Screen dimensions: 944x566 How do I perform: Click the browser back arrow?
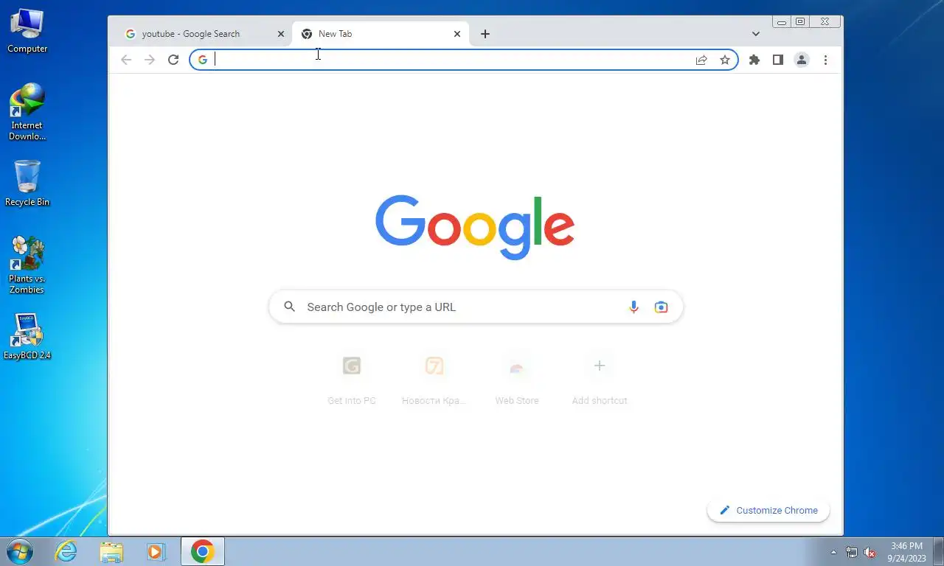point(126,60)
